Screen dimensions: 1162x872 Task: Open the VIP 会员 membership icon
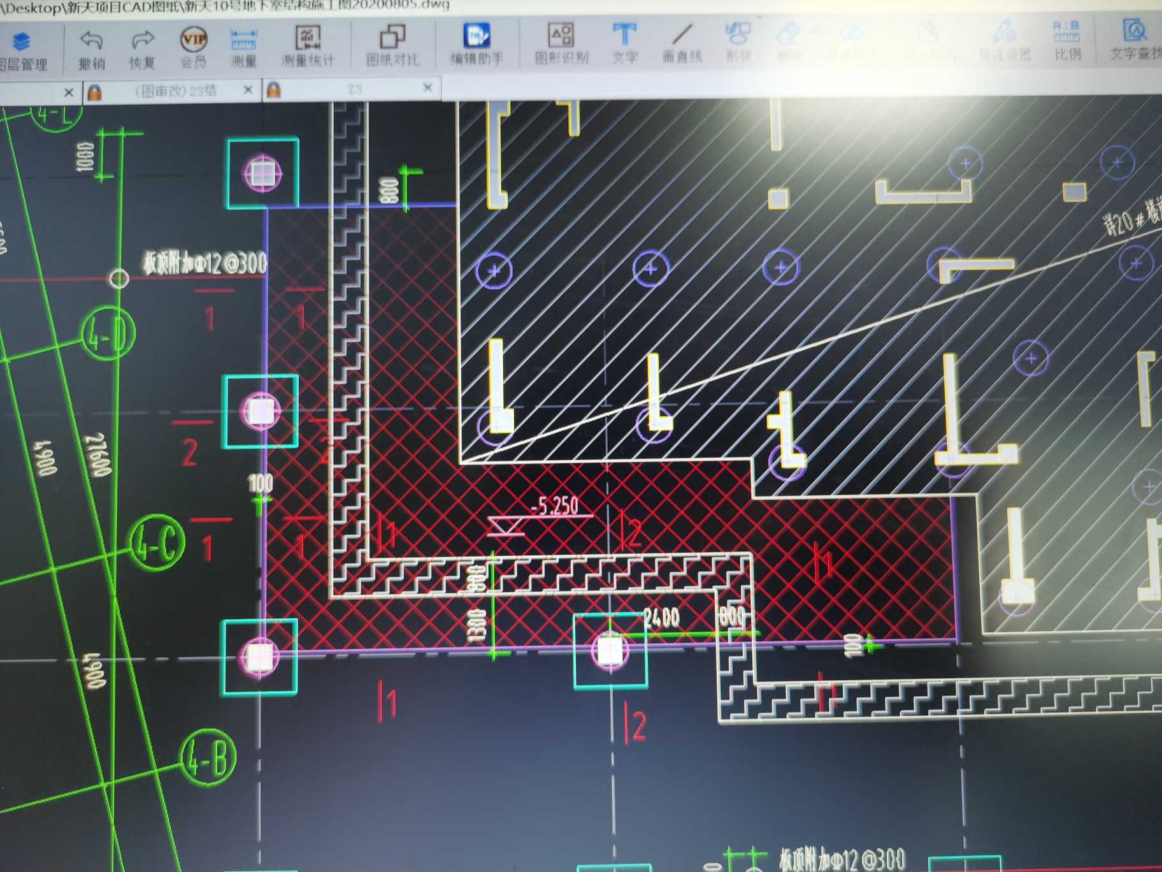(x=193, y=47)
